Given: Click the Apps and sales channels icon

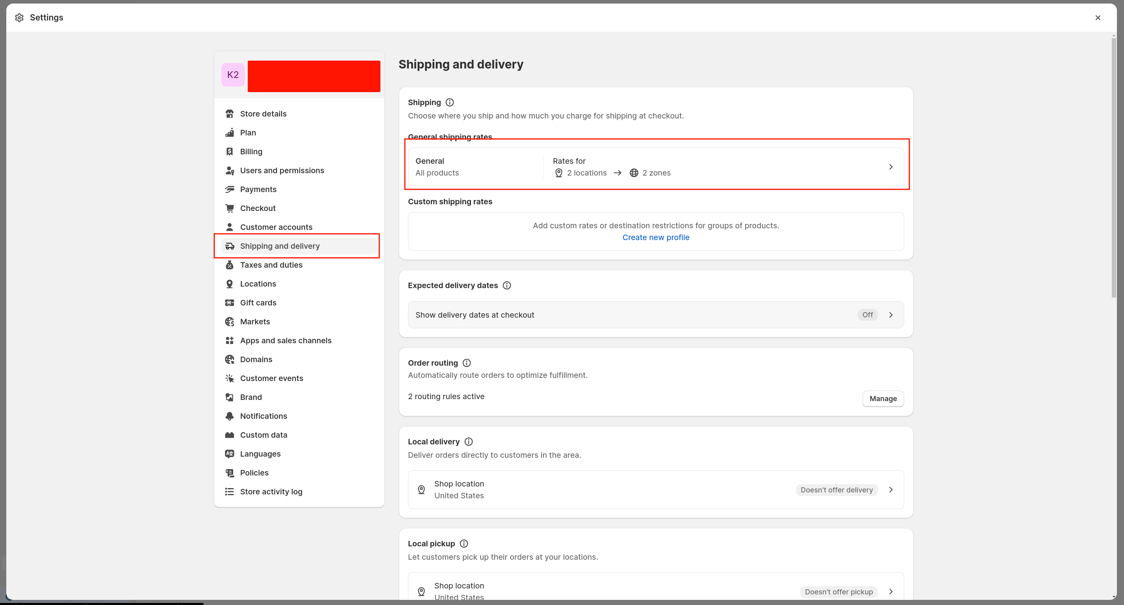Looking at the screenshot, I should [x=230, y=340].
